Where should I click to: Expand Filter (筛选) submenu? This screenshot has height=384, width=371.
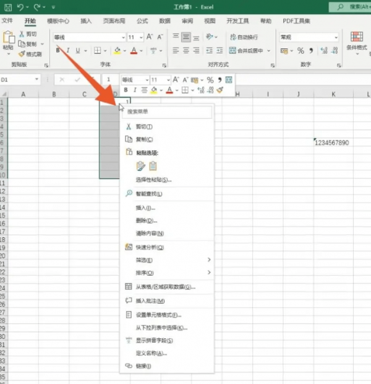pyautogui.click(x=167, y=260)
